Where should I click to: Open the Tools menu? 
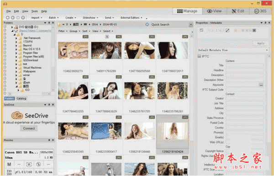point(34,11)
